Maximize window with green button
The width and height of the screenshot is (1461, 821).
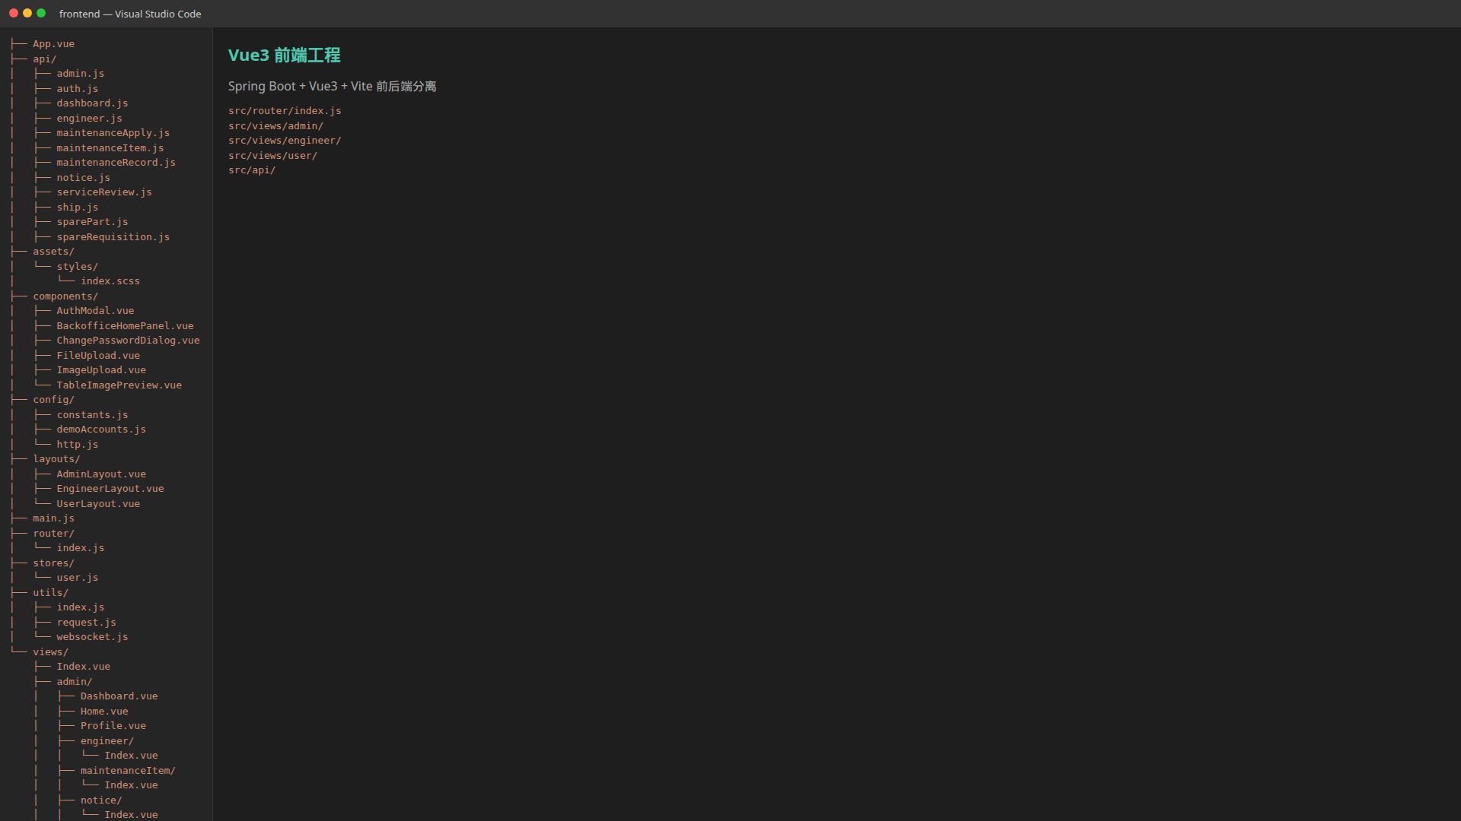(41, 14)
